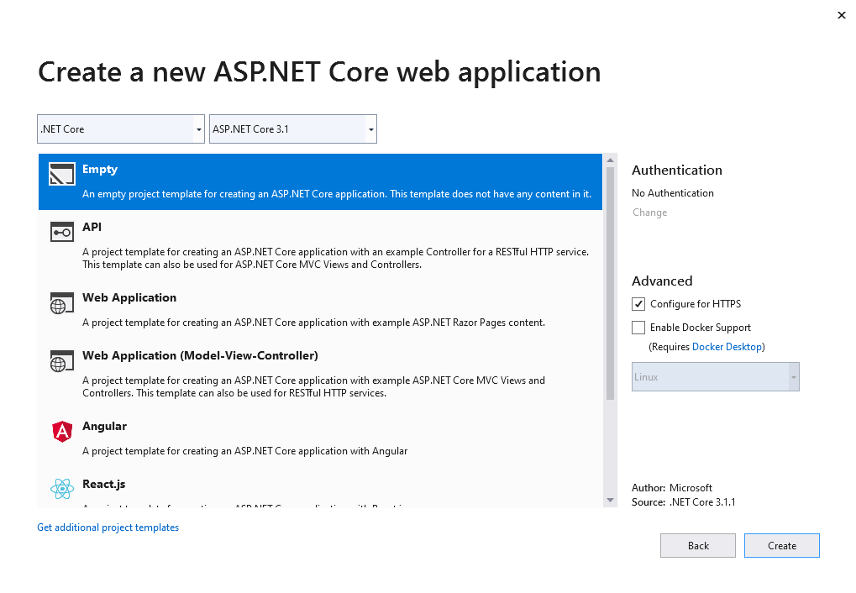Click the API template icon
The height and width of the screenshot is (593, 856).
pyautogui.click(x=61, y=232)
